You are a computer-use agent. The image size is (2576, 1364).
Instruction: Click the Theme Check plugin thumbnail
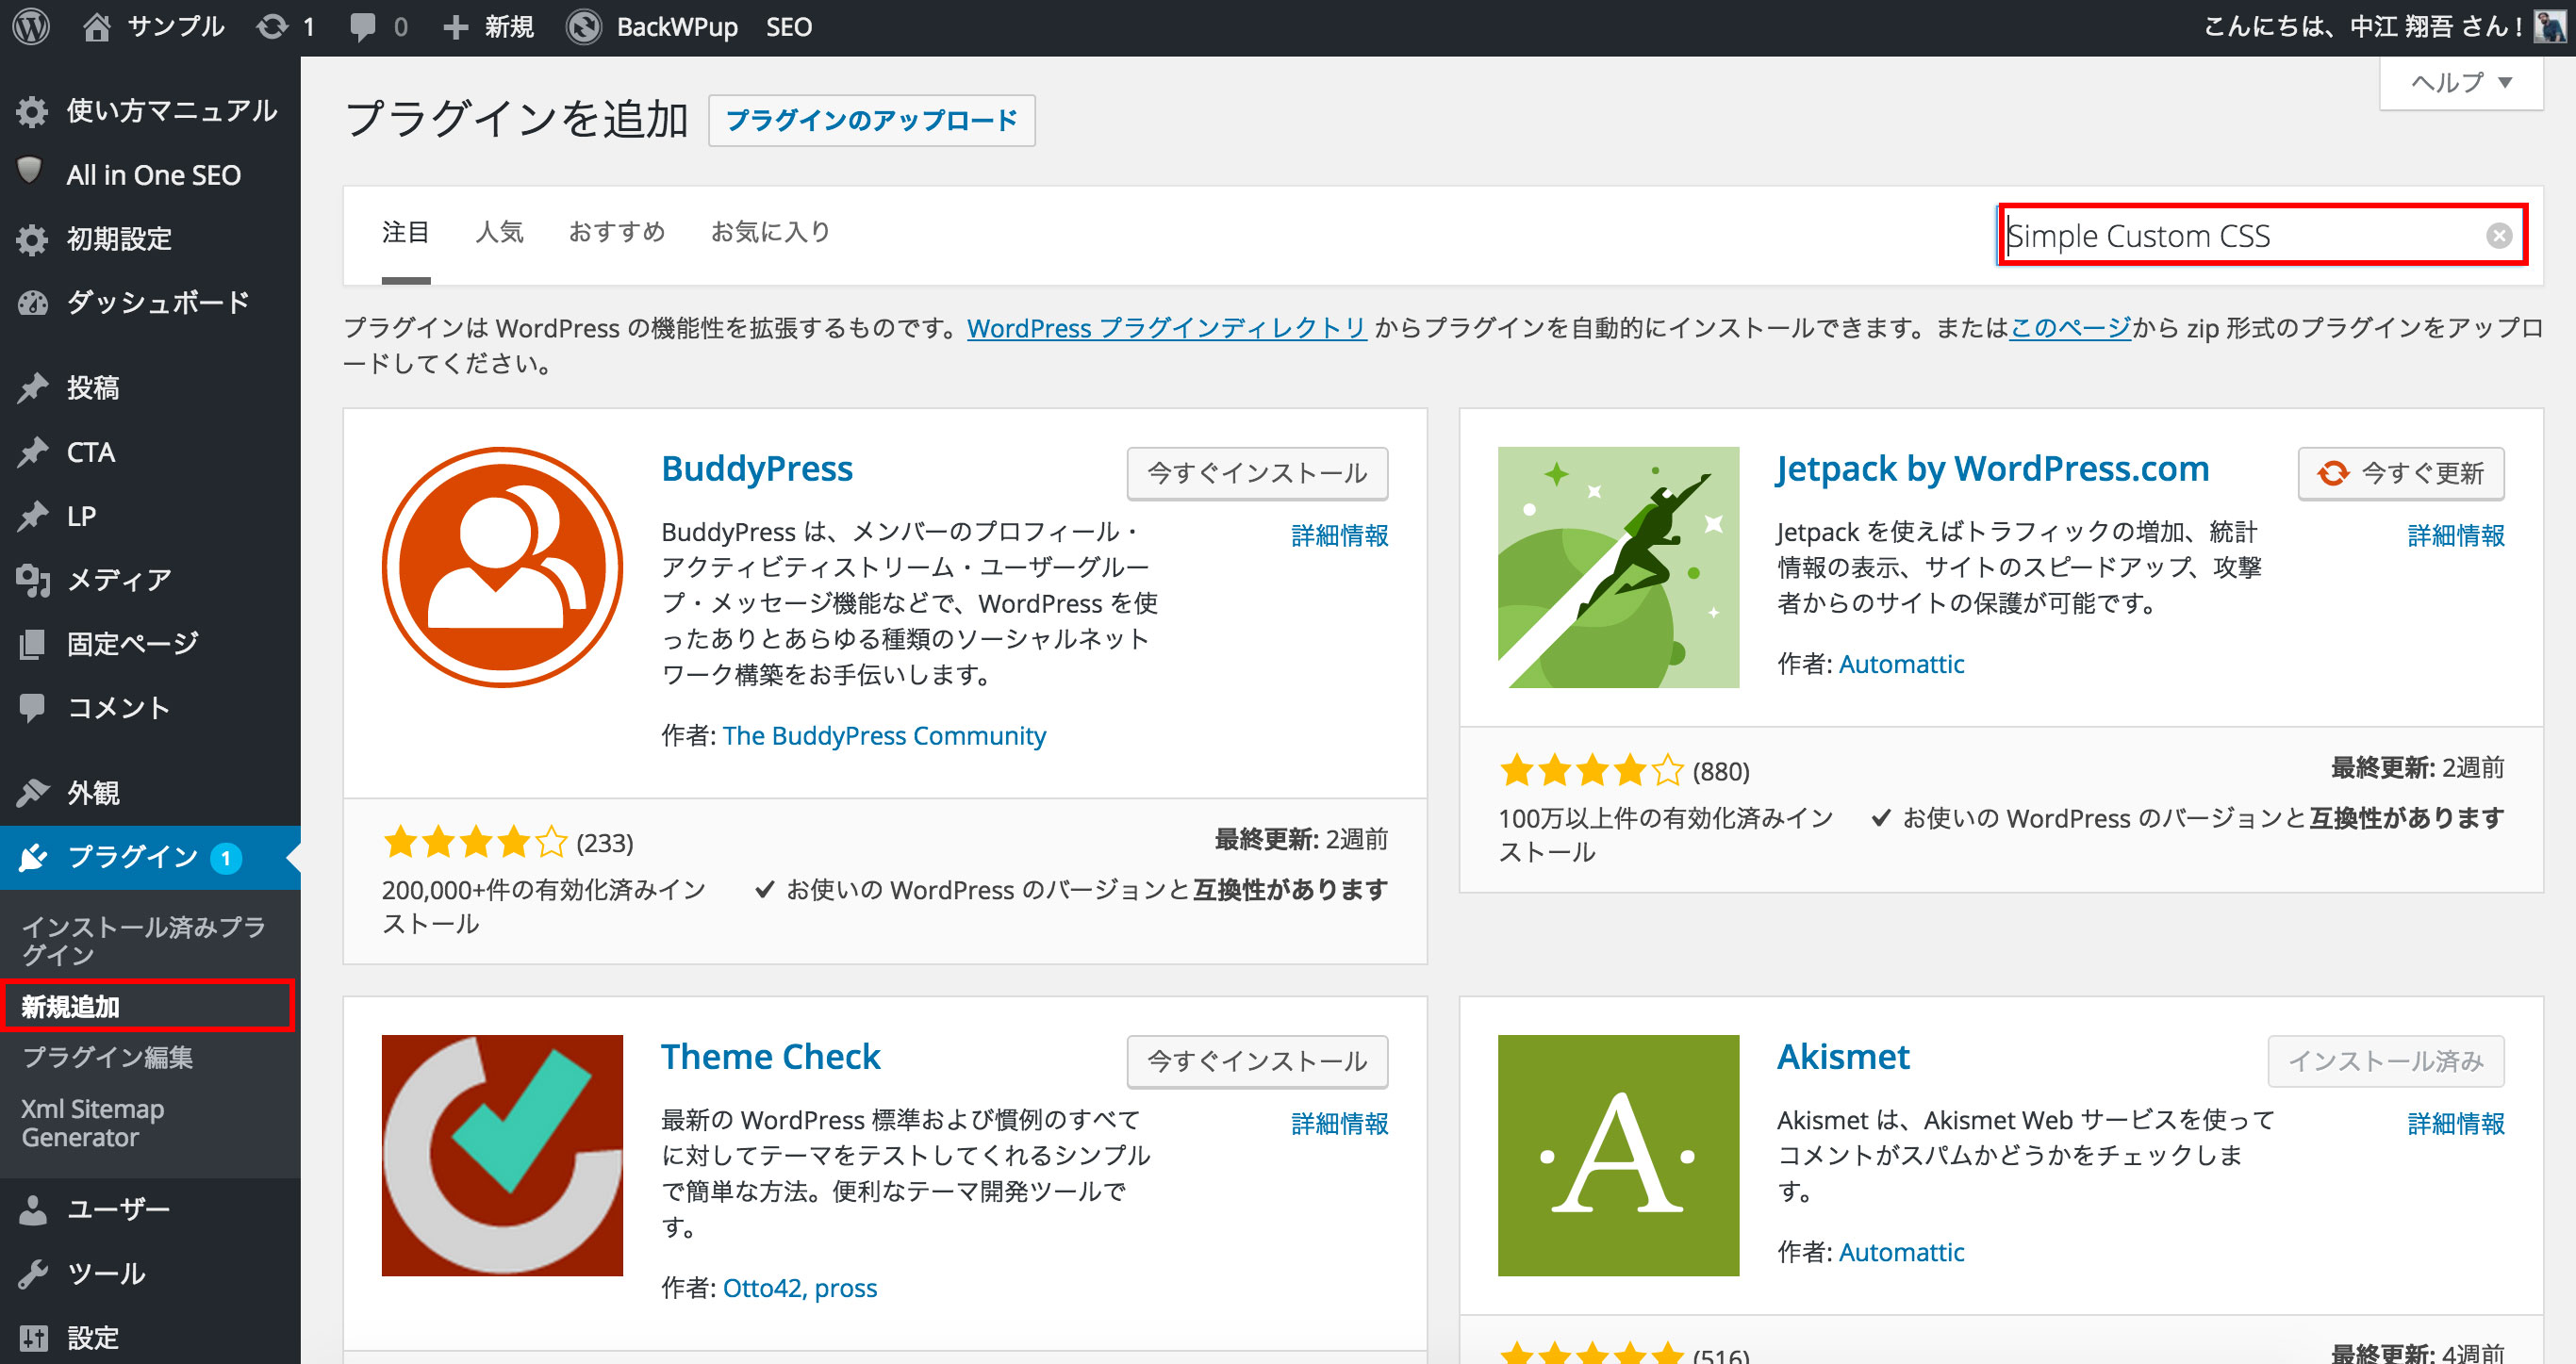(x=502, y=1155)
